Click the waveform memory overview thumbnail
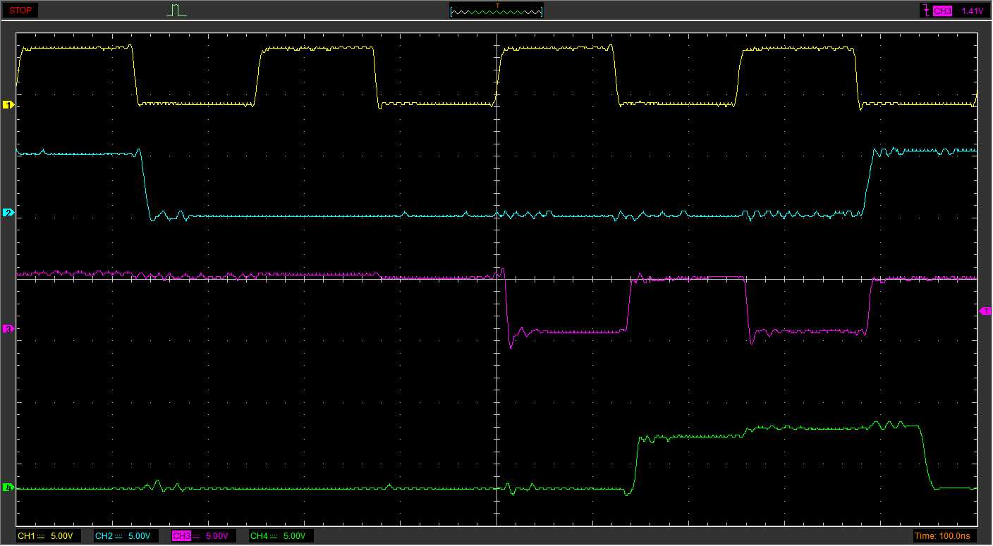993x546 pixels. tap(496, 11)
